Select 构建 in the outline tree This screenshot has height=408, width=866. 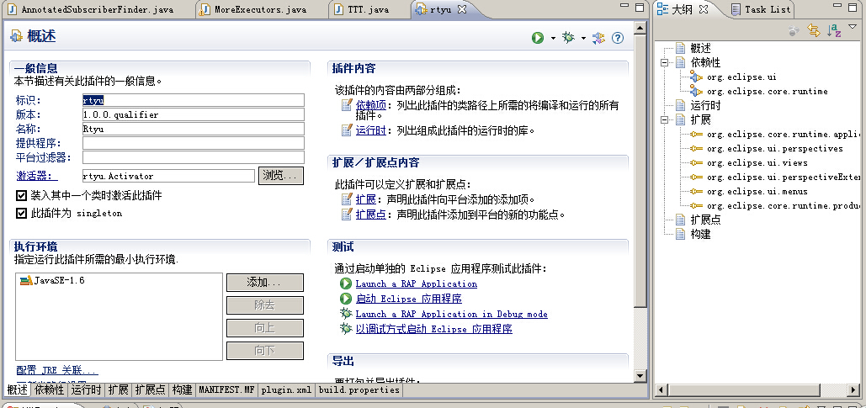tap(701, 234)
